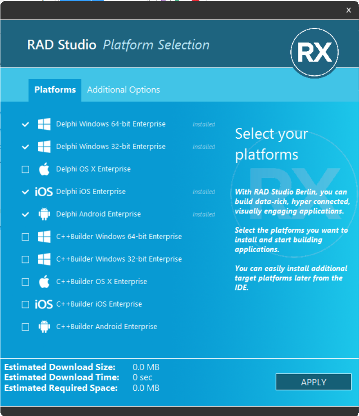This screenshot has height=416, width=359.
Task: Enable the Delphi OS X Enterprise checkbox
Action: [x=26, y=169]
